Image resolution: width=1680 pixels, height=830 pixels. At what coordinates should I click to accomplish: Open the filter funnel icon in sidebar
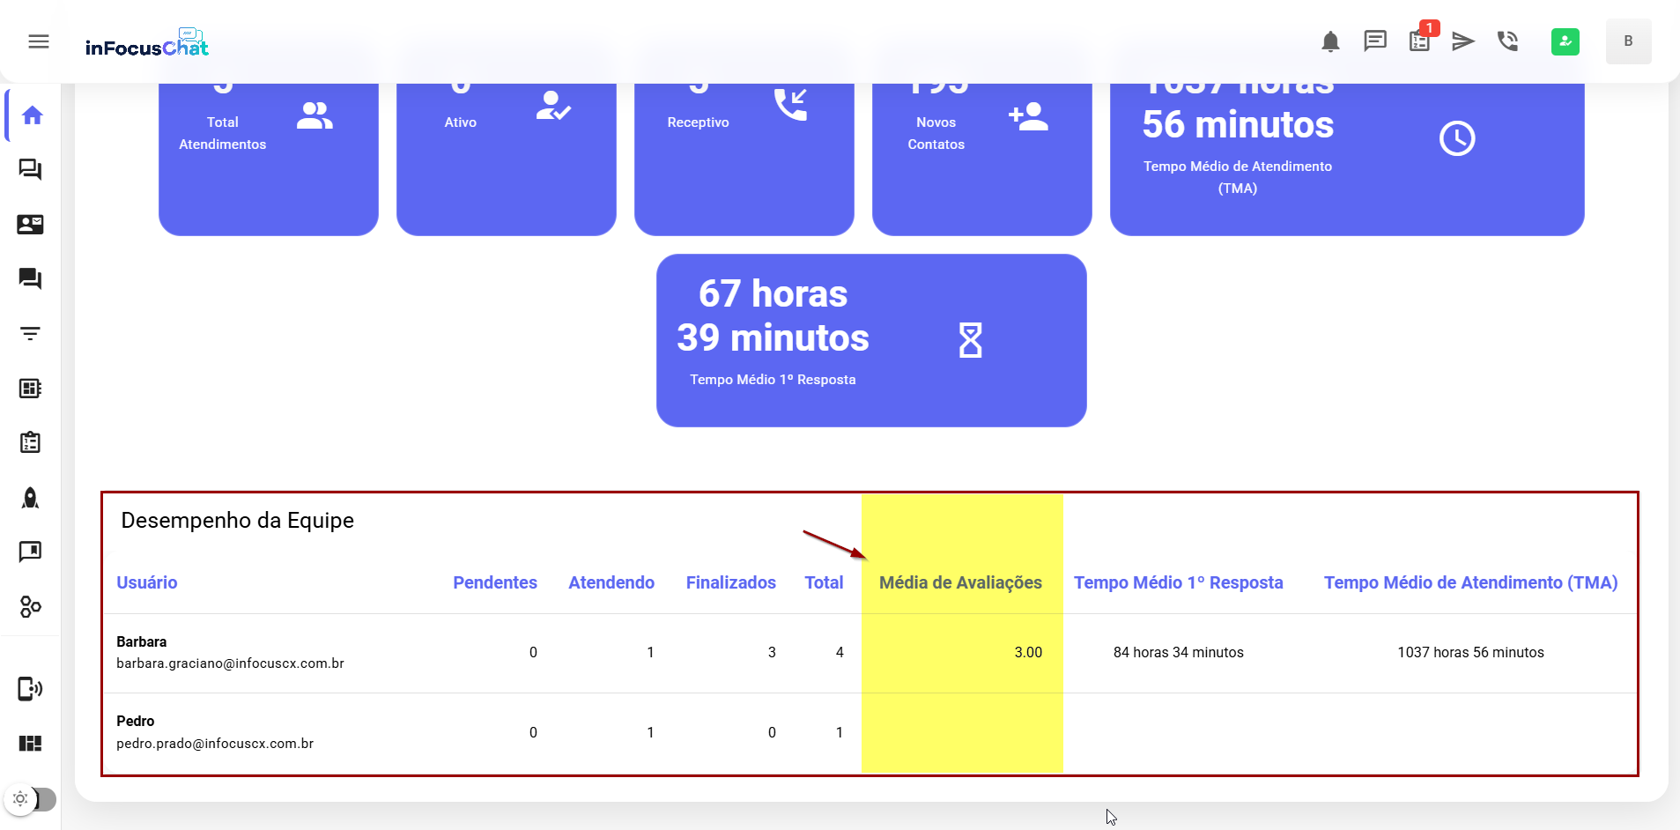coord(31,334)
